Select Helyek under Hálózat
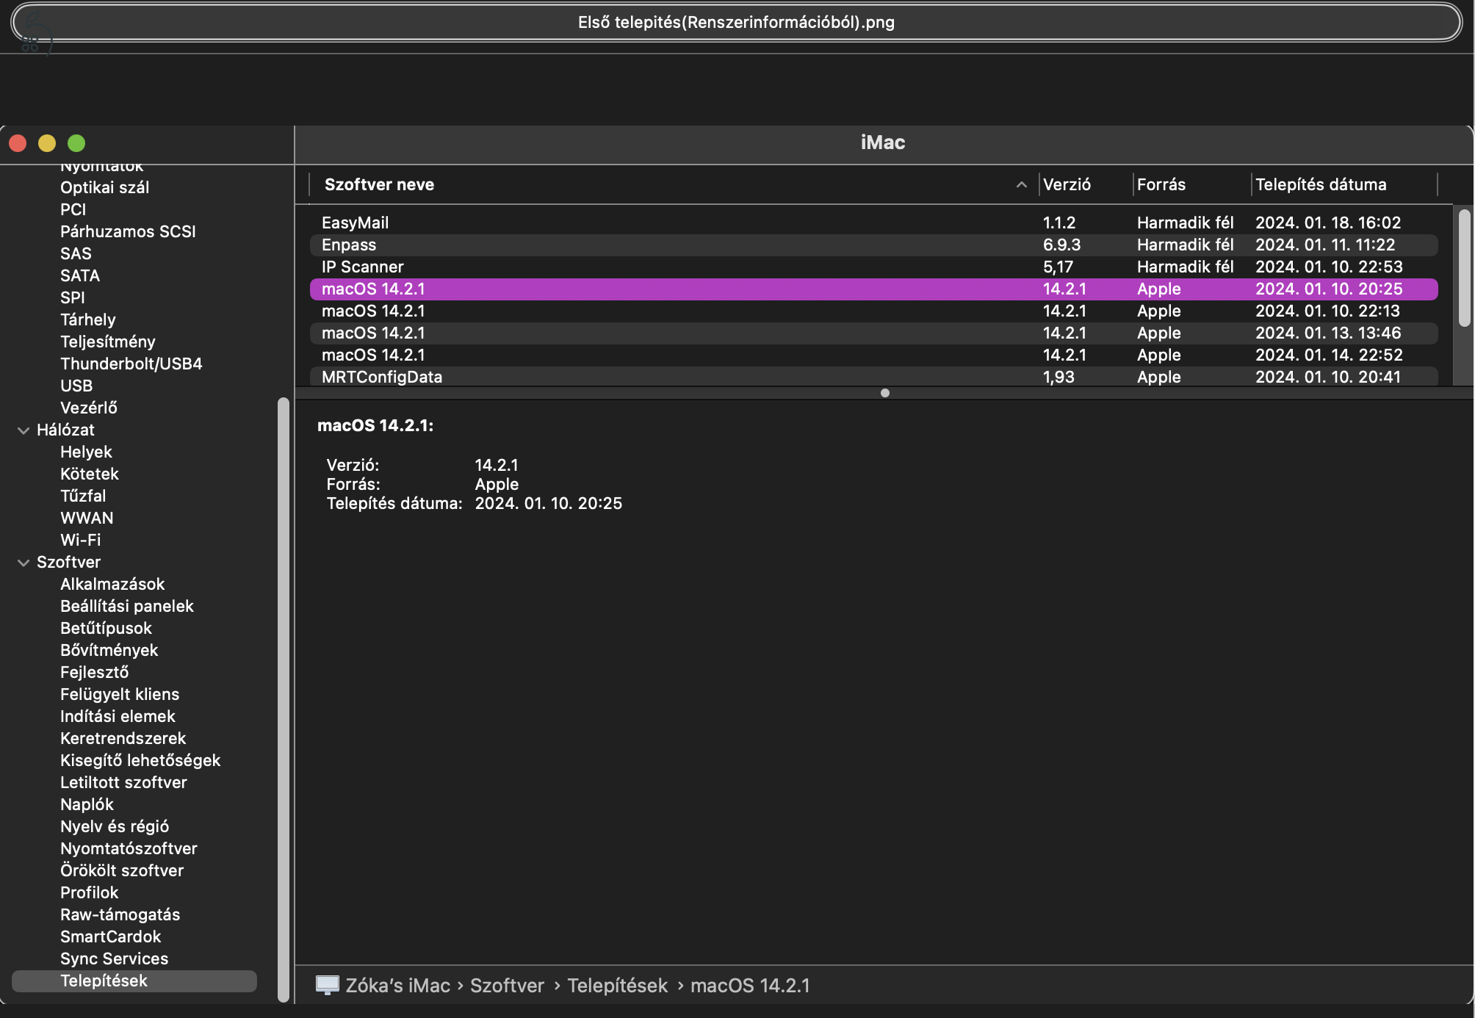Viewport: 1475px width, 1018px height. (x=86, y=452)
